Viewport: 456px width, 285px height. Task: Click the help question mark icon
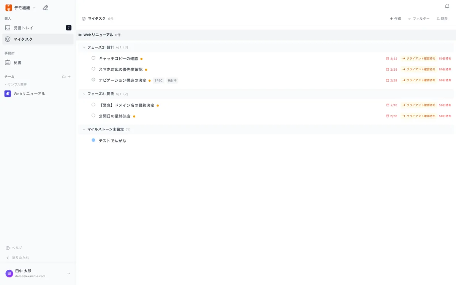coord(8,248)
